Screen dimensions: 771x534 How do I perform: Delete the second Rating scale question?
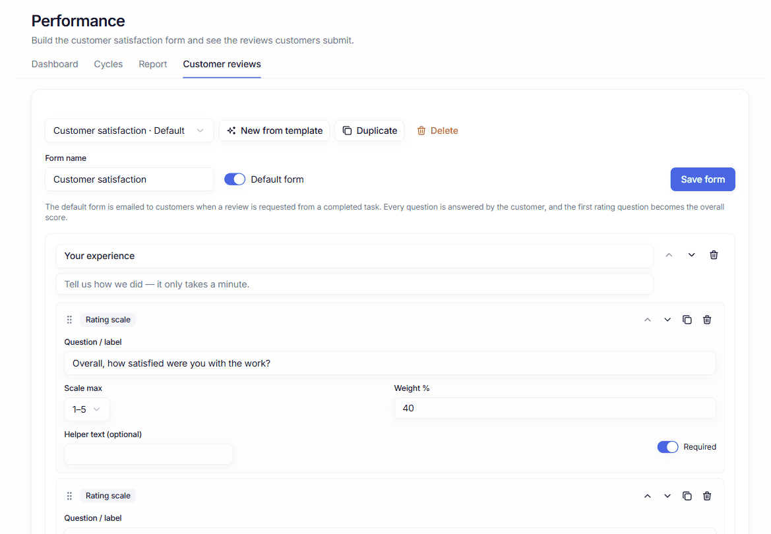(x=706, y=496)
